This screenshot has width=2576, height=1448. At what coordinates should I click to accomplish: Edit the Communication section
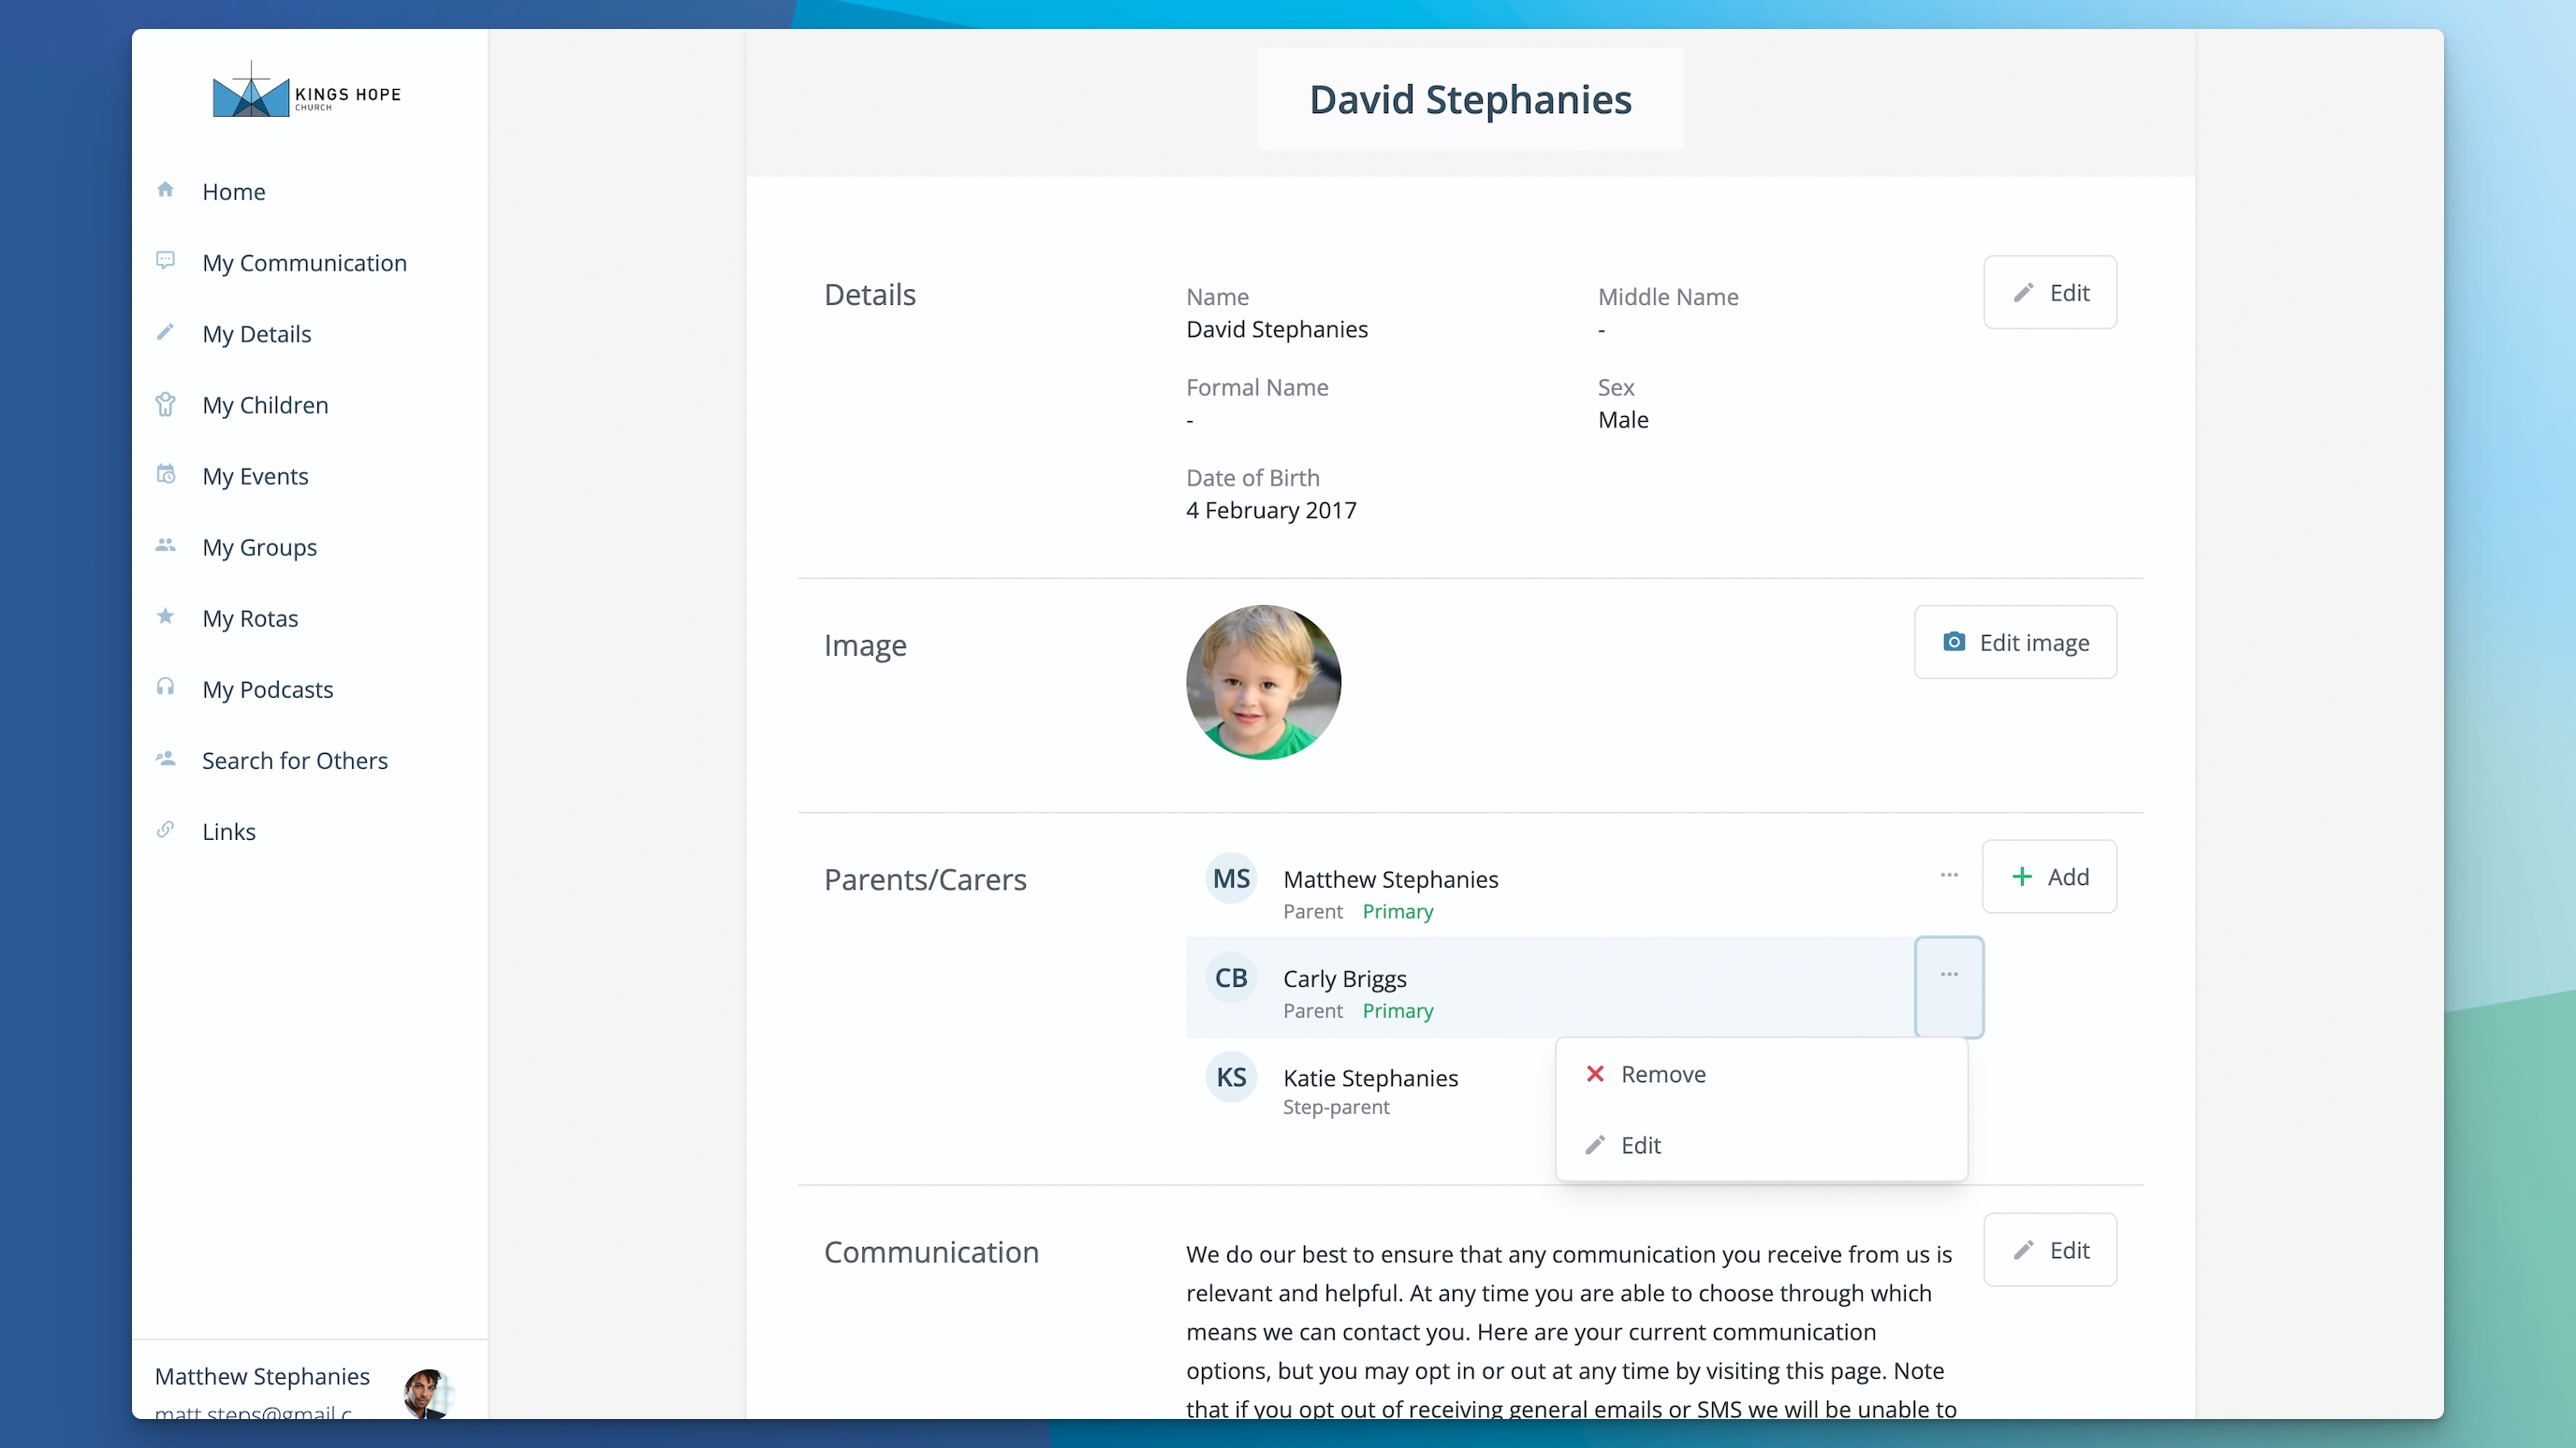pos(2050,1250)
